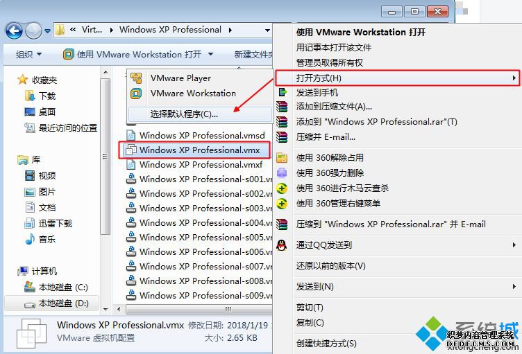Expand arrow after Windows XP Professional path
The width and height of the screenshot is (522, 354).
point(230,30)
